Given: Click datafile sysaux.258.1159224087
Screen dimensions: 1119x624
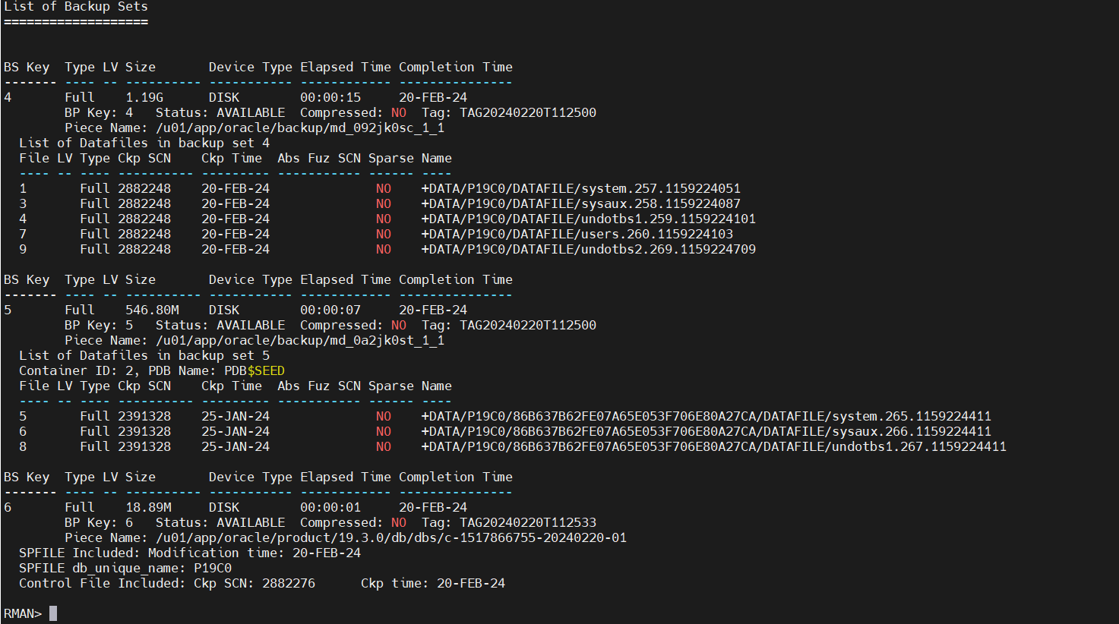Looking at the screenshot, I should point(581,203).
